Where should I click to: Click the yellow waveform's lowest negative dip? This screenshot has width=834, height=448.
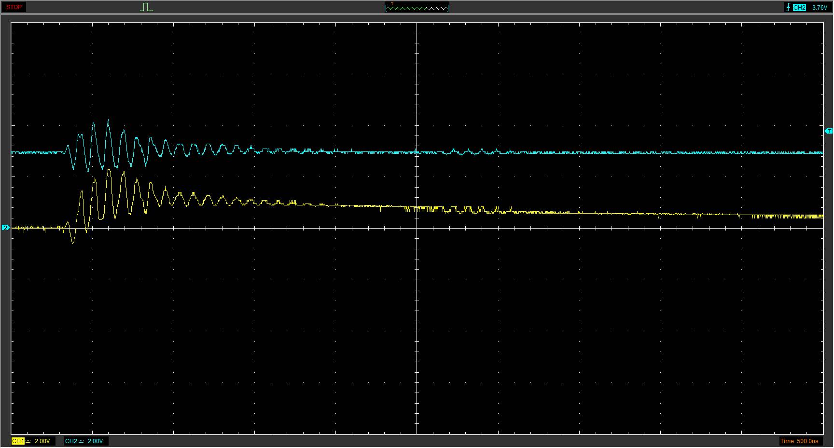click(73, 243)
